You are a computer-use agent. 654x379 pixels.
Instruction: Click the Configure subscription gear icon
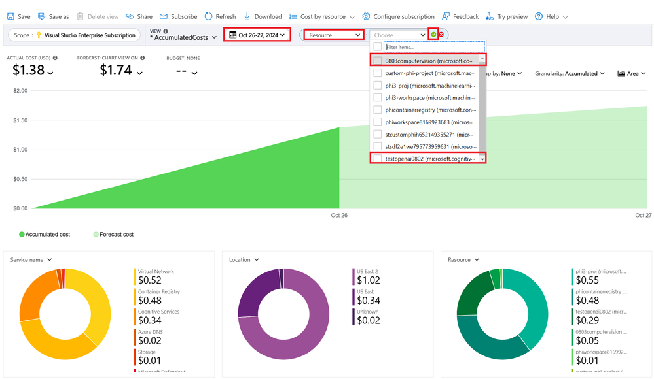[366, 16]
